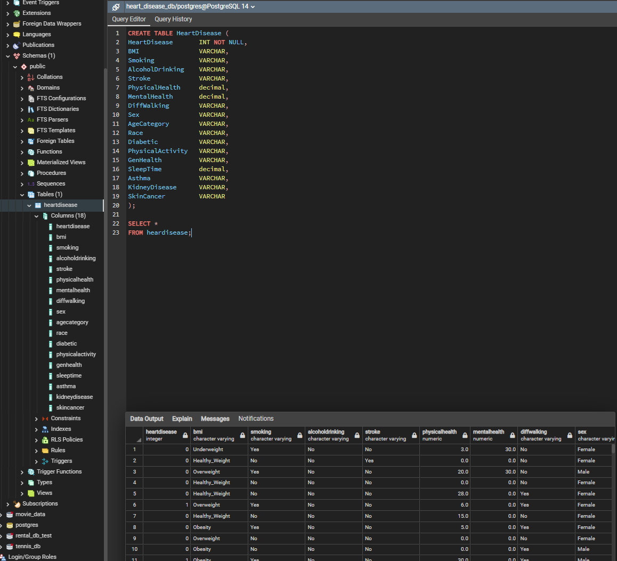Click the database connection status icon
This screenshot has width=617, height=561.
(116, 7)
